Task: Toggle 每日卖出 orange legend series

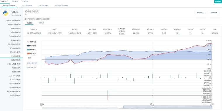Action: tap(32, 53)
